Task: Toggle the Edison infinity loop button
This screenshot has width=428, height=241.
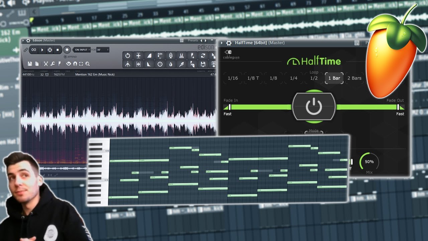Action: [34, 50]
